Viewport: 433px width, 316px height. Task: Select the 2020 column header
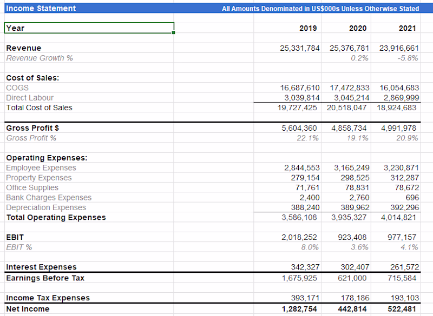357,28
